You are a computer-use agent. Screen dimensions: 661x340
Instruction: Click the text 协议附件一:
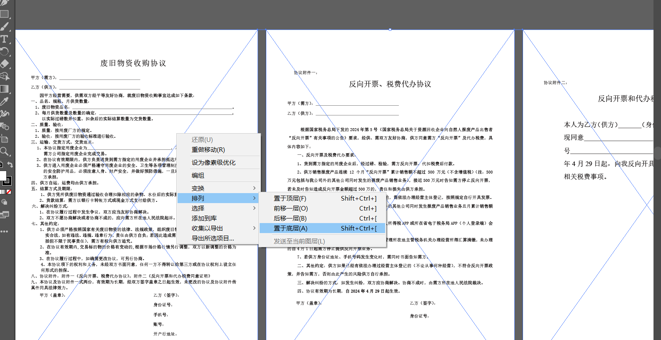pos(305,73)
